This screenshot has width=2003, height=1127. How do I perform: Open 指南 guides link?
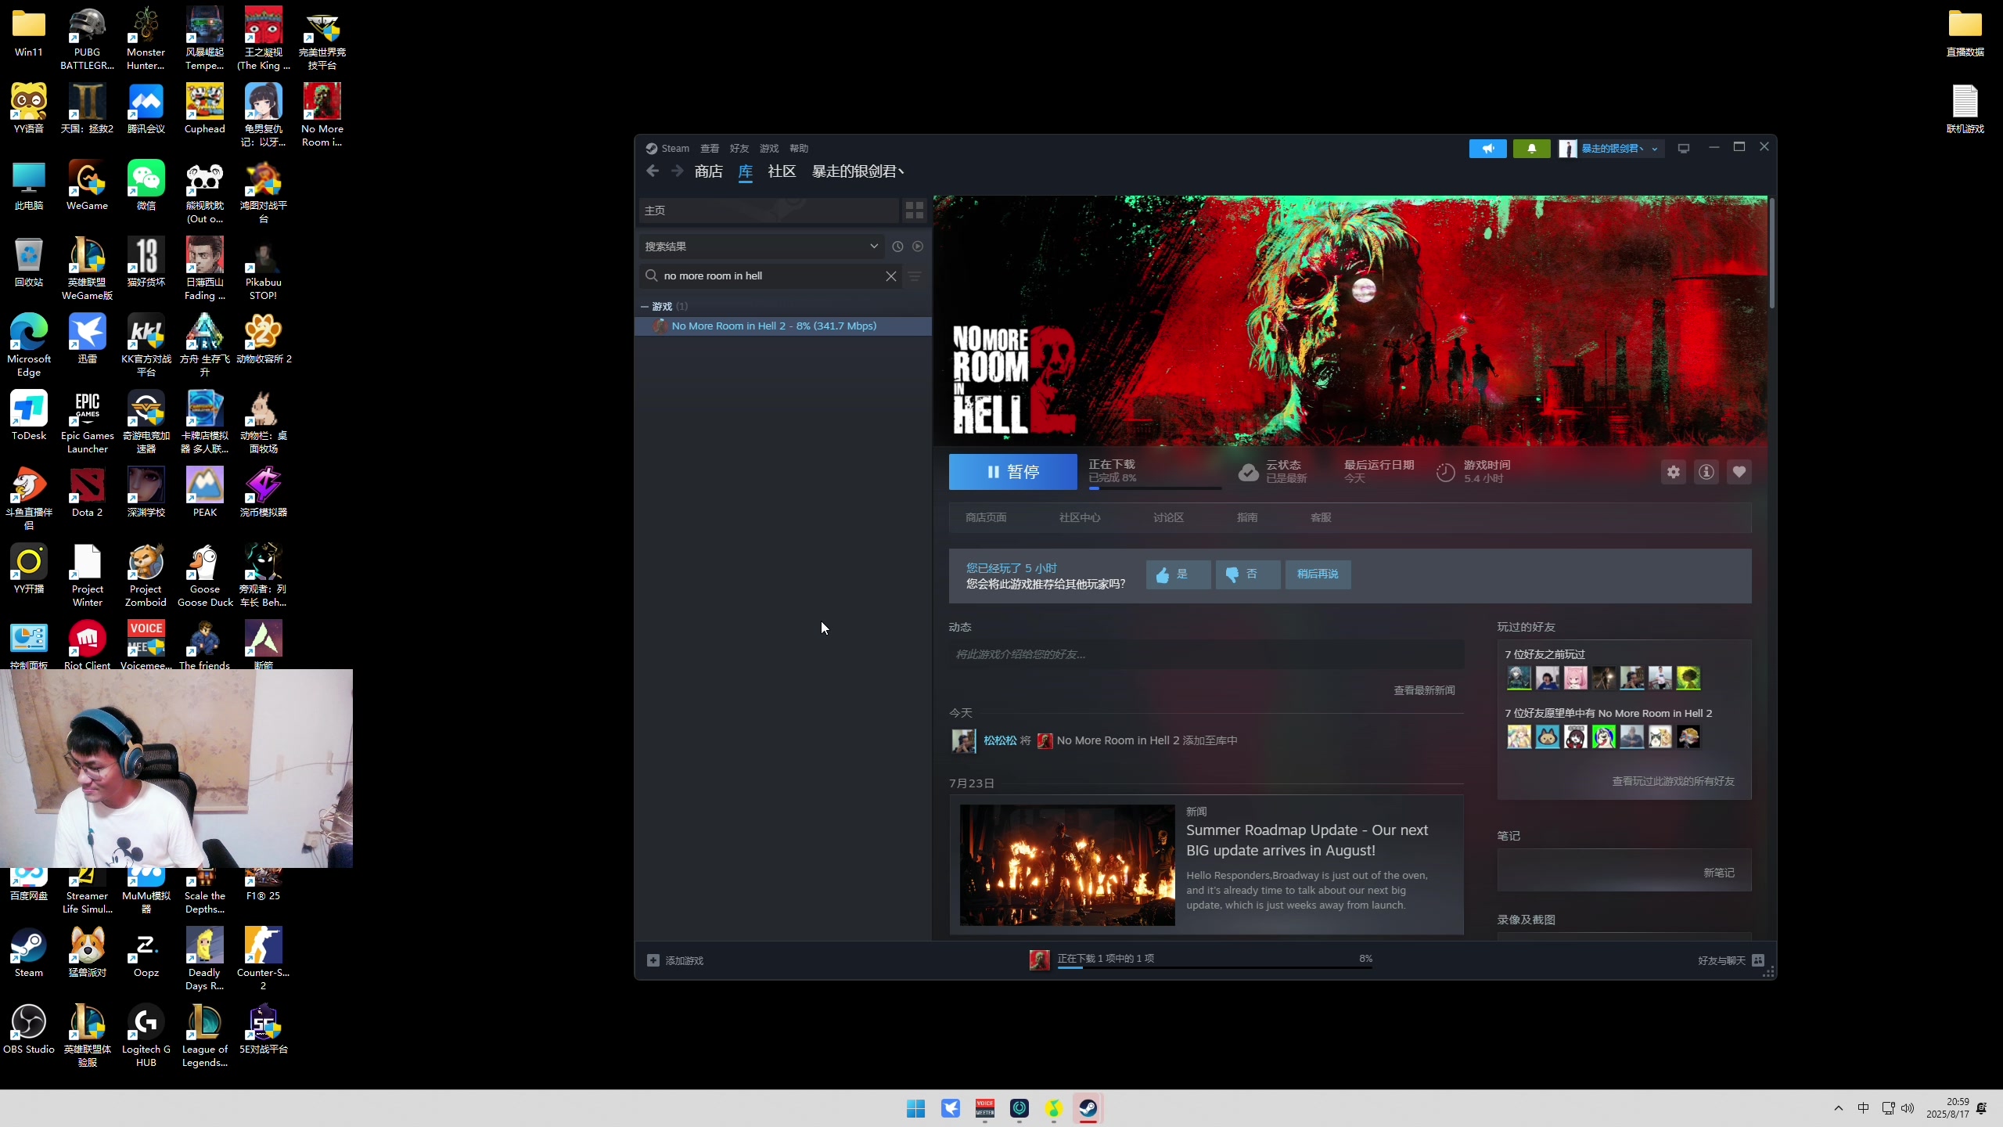click(1247, 517)
